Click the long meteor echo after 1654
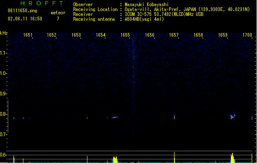Viewport: 257px width, 163px height. point(115,117)
